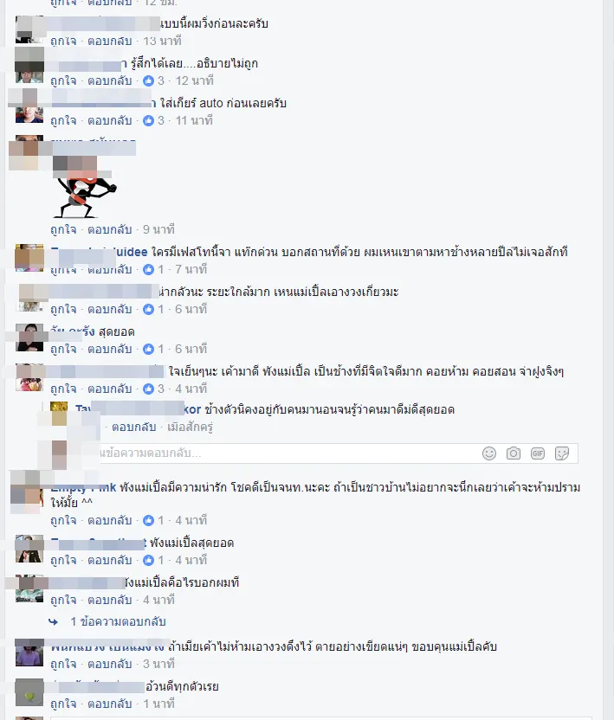Reply to the comment posted 13 นาที ago
Image resolution: width=614 pixels, height=720 pixels.
pyautogui.click(x=110, y=42)
